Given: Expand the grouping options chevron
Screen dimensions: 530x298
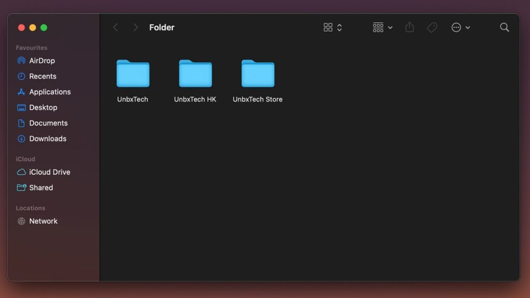Looking at the screenshot, I should point(391,27).
